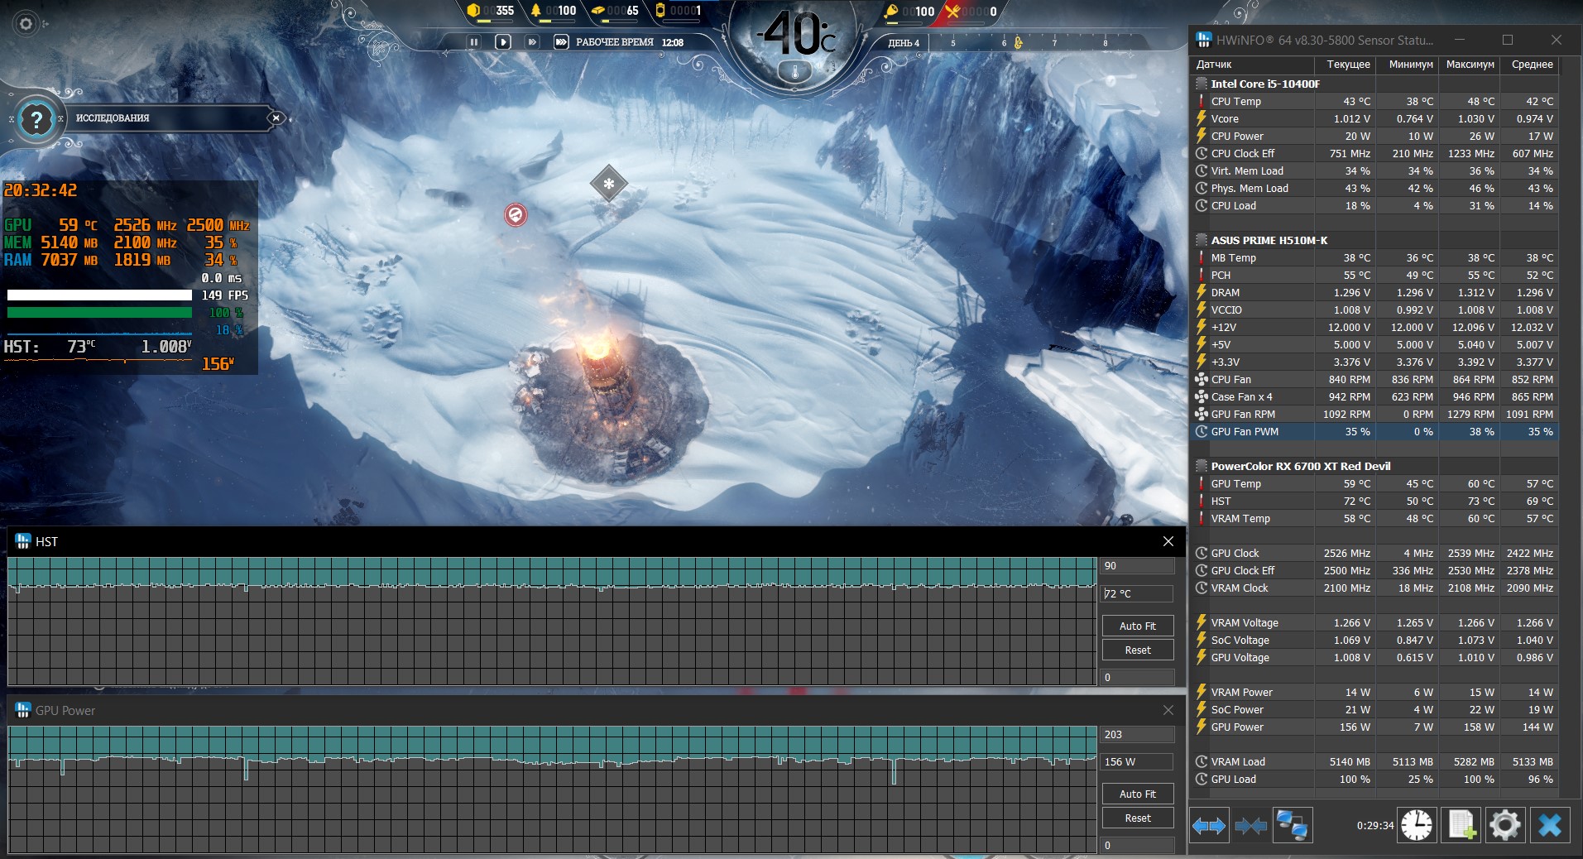Click the expand-columns arrows button in HWiNFO

click(x=1209, y=825)
